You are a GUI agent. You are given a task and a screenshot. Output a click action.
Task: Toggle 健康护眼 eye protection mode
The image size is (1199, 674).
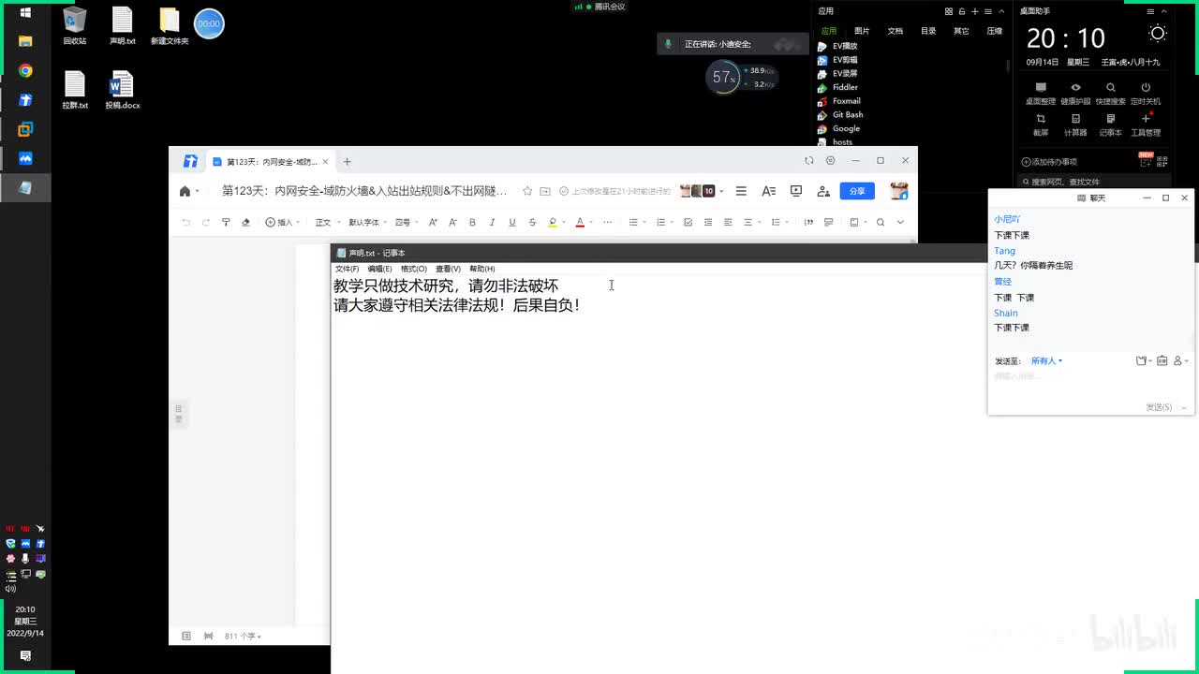click(1075, 94)
